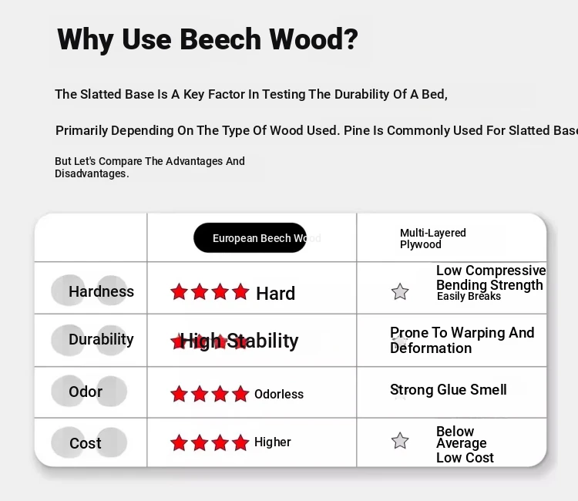Screen dimensions: 578x501
Task: Click the Durability row label
Action: (102, 340)
